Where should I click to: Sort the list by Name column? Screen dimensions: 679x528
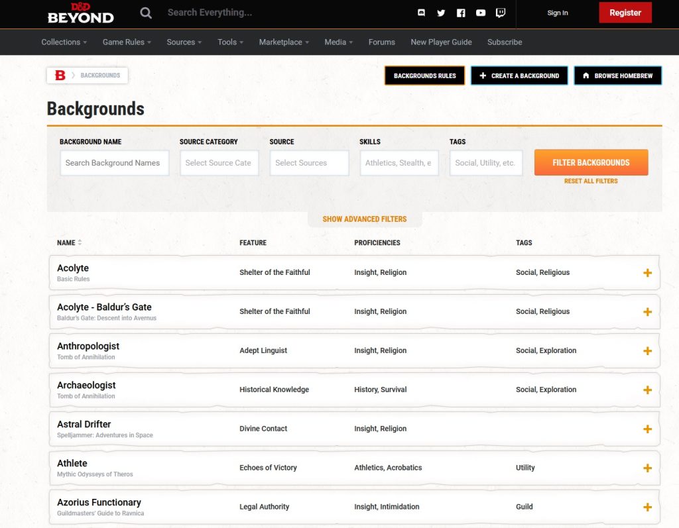click(69, 242)
